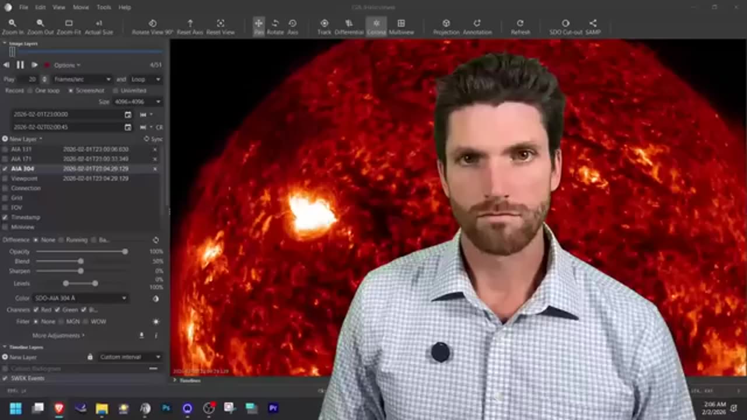This screenshot has width=747, height=420.
Task: Uncheck the AIA 304 layer
Action: tap(5, 169)
